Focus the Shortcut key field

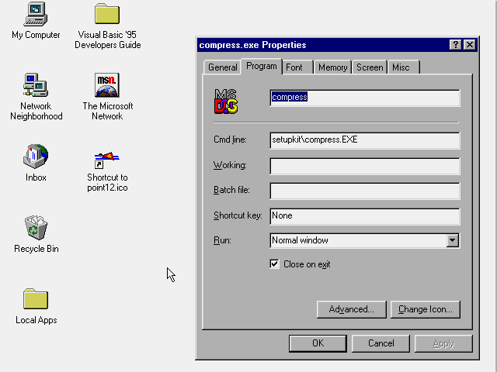point(364,215)
